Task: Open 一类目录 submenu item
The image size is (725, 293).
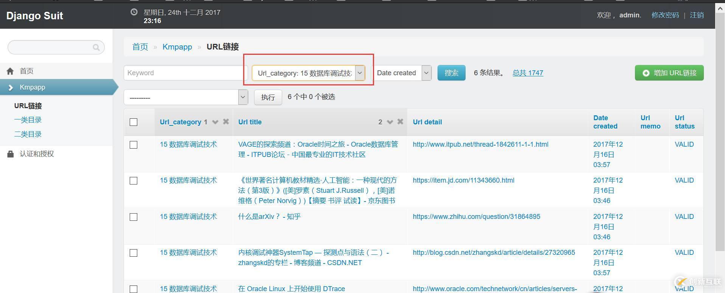Action: (x=28, y=120)
